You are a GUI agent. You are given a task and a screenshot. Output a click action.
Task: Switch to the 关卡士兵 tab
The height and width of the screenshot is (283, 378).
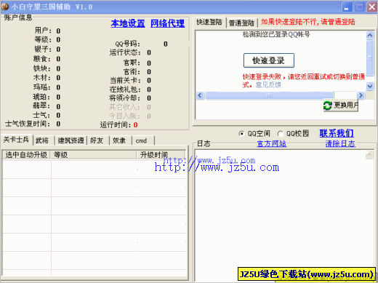click(x=16, y=140)
